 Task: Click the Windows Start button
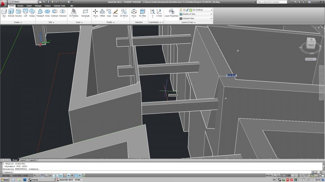pyautogui.click(x=5, y=180)
